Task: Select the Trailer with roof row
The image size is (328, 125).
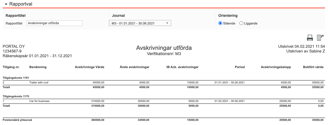Action: point(39,83)
